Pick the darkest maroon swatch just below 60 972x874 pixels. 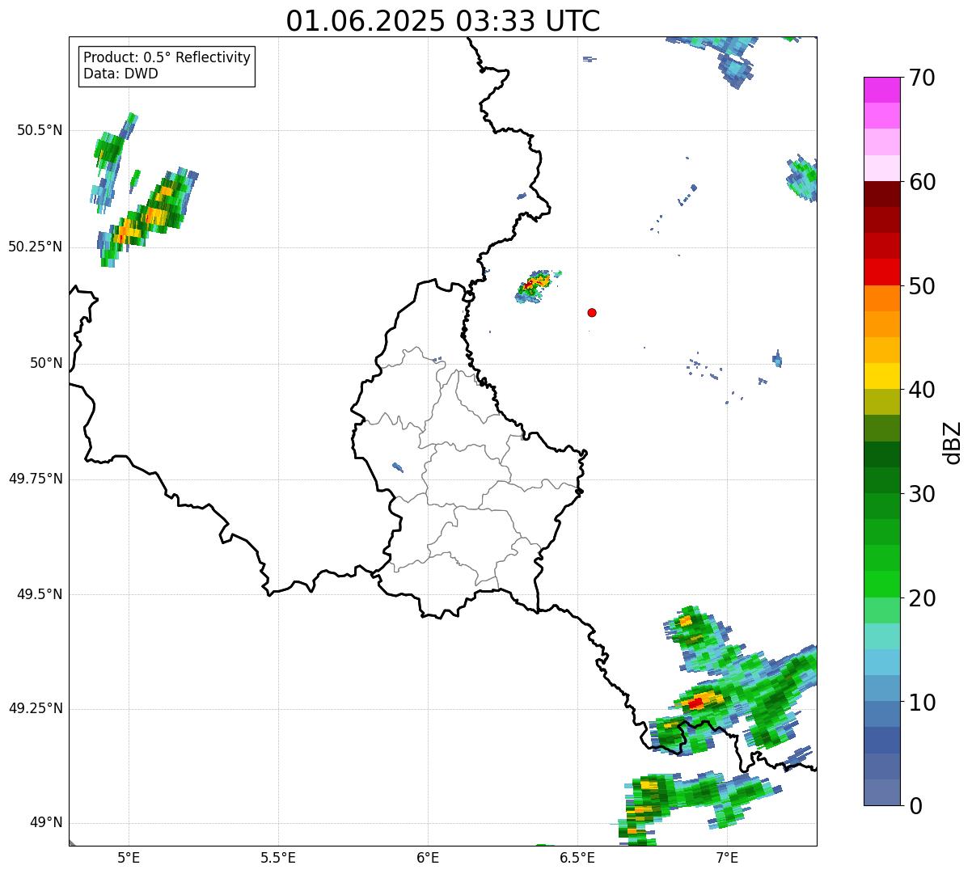(881, 194)
